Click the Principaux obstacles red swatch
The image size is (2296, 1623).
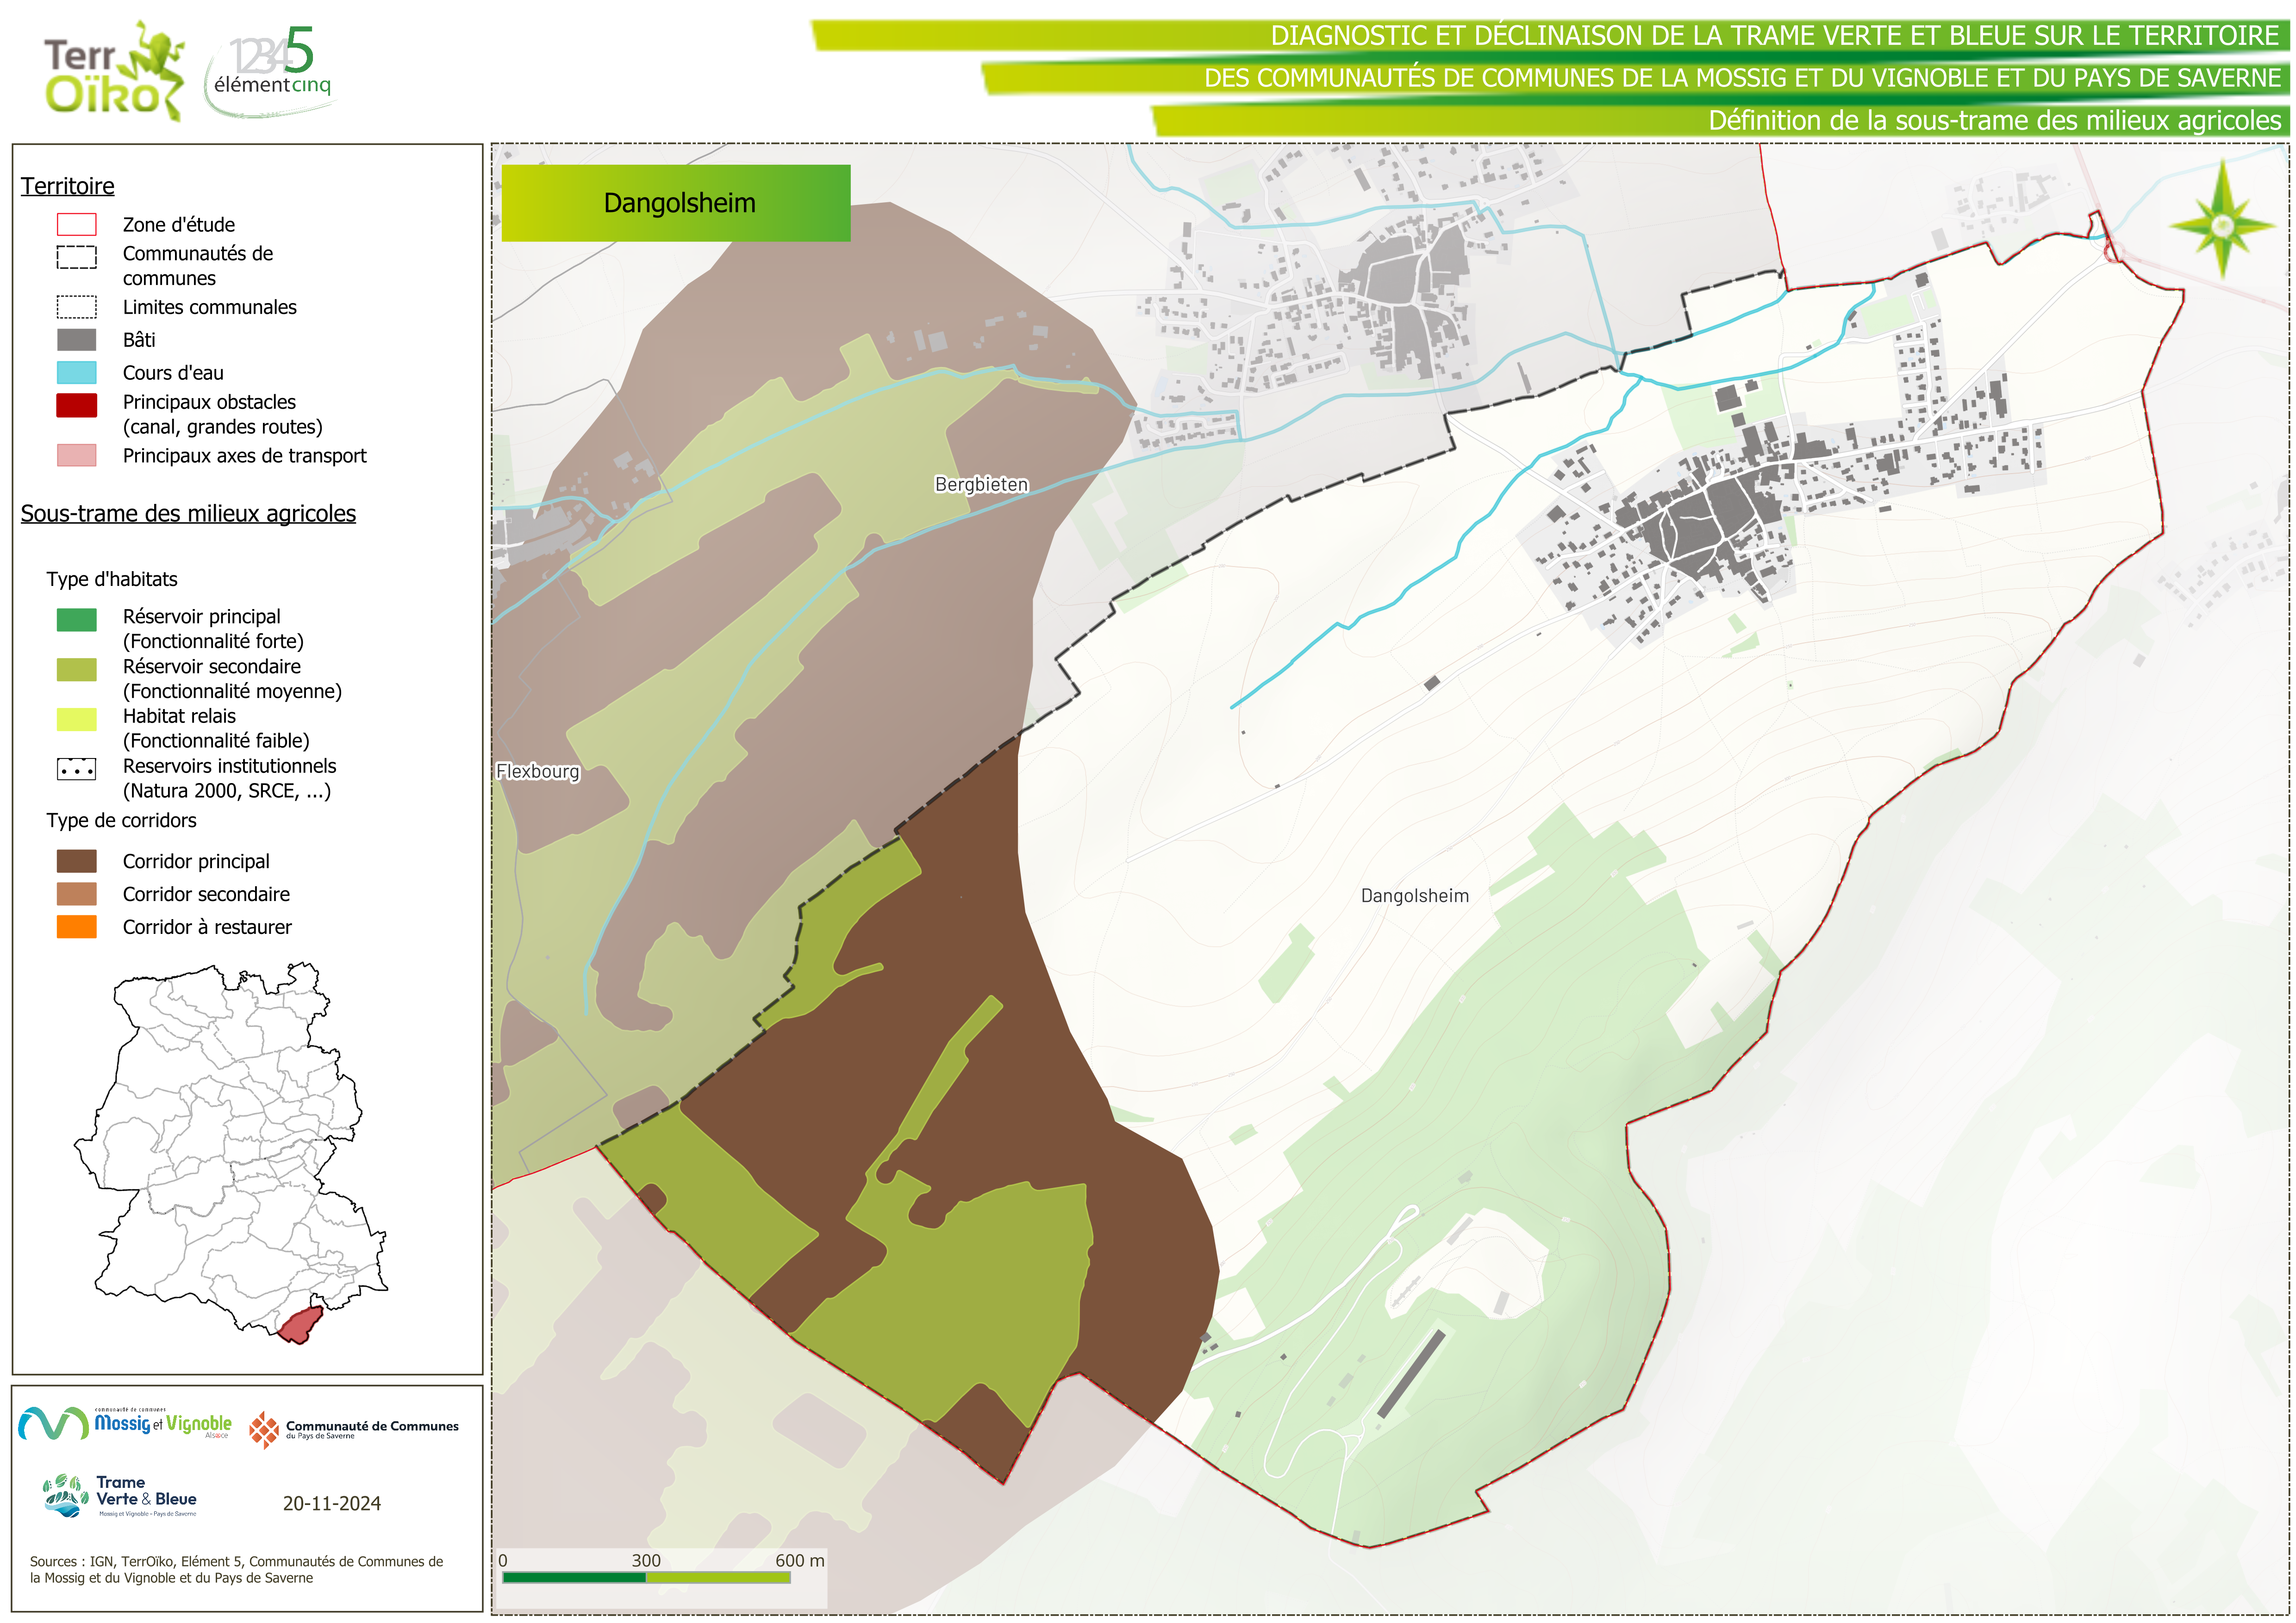[x=76, y=405]
